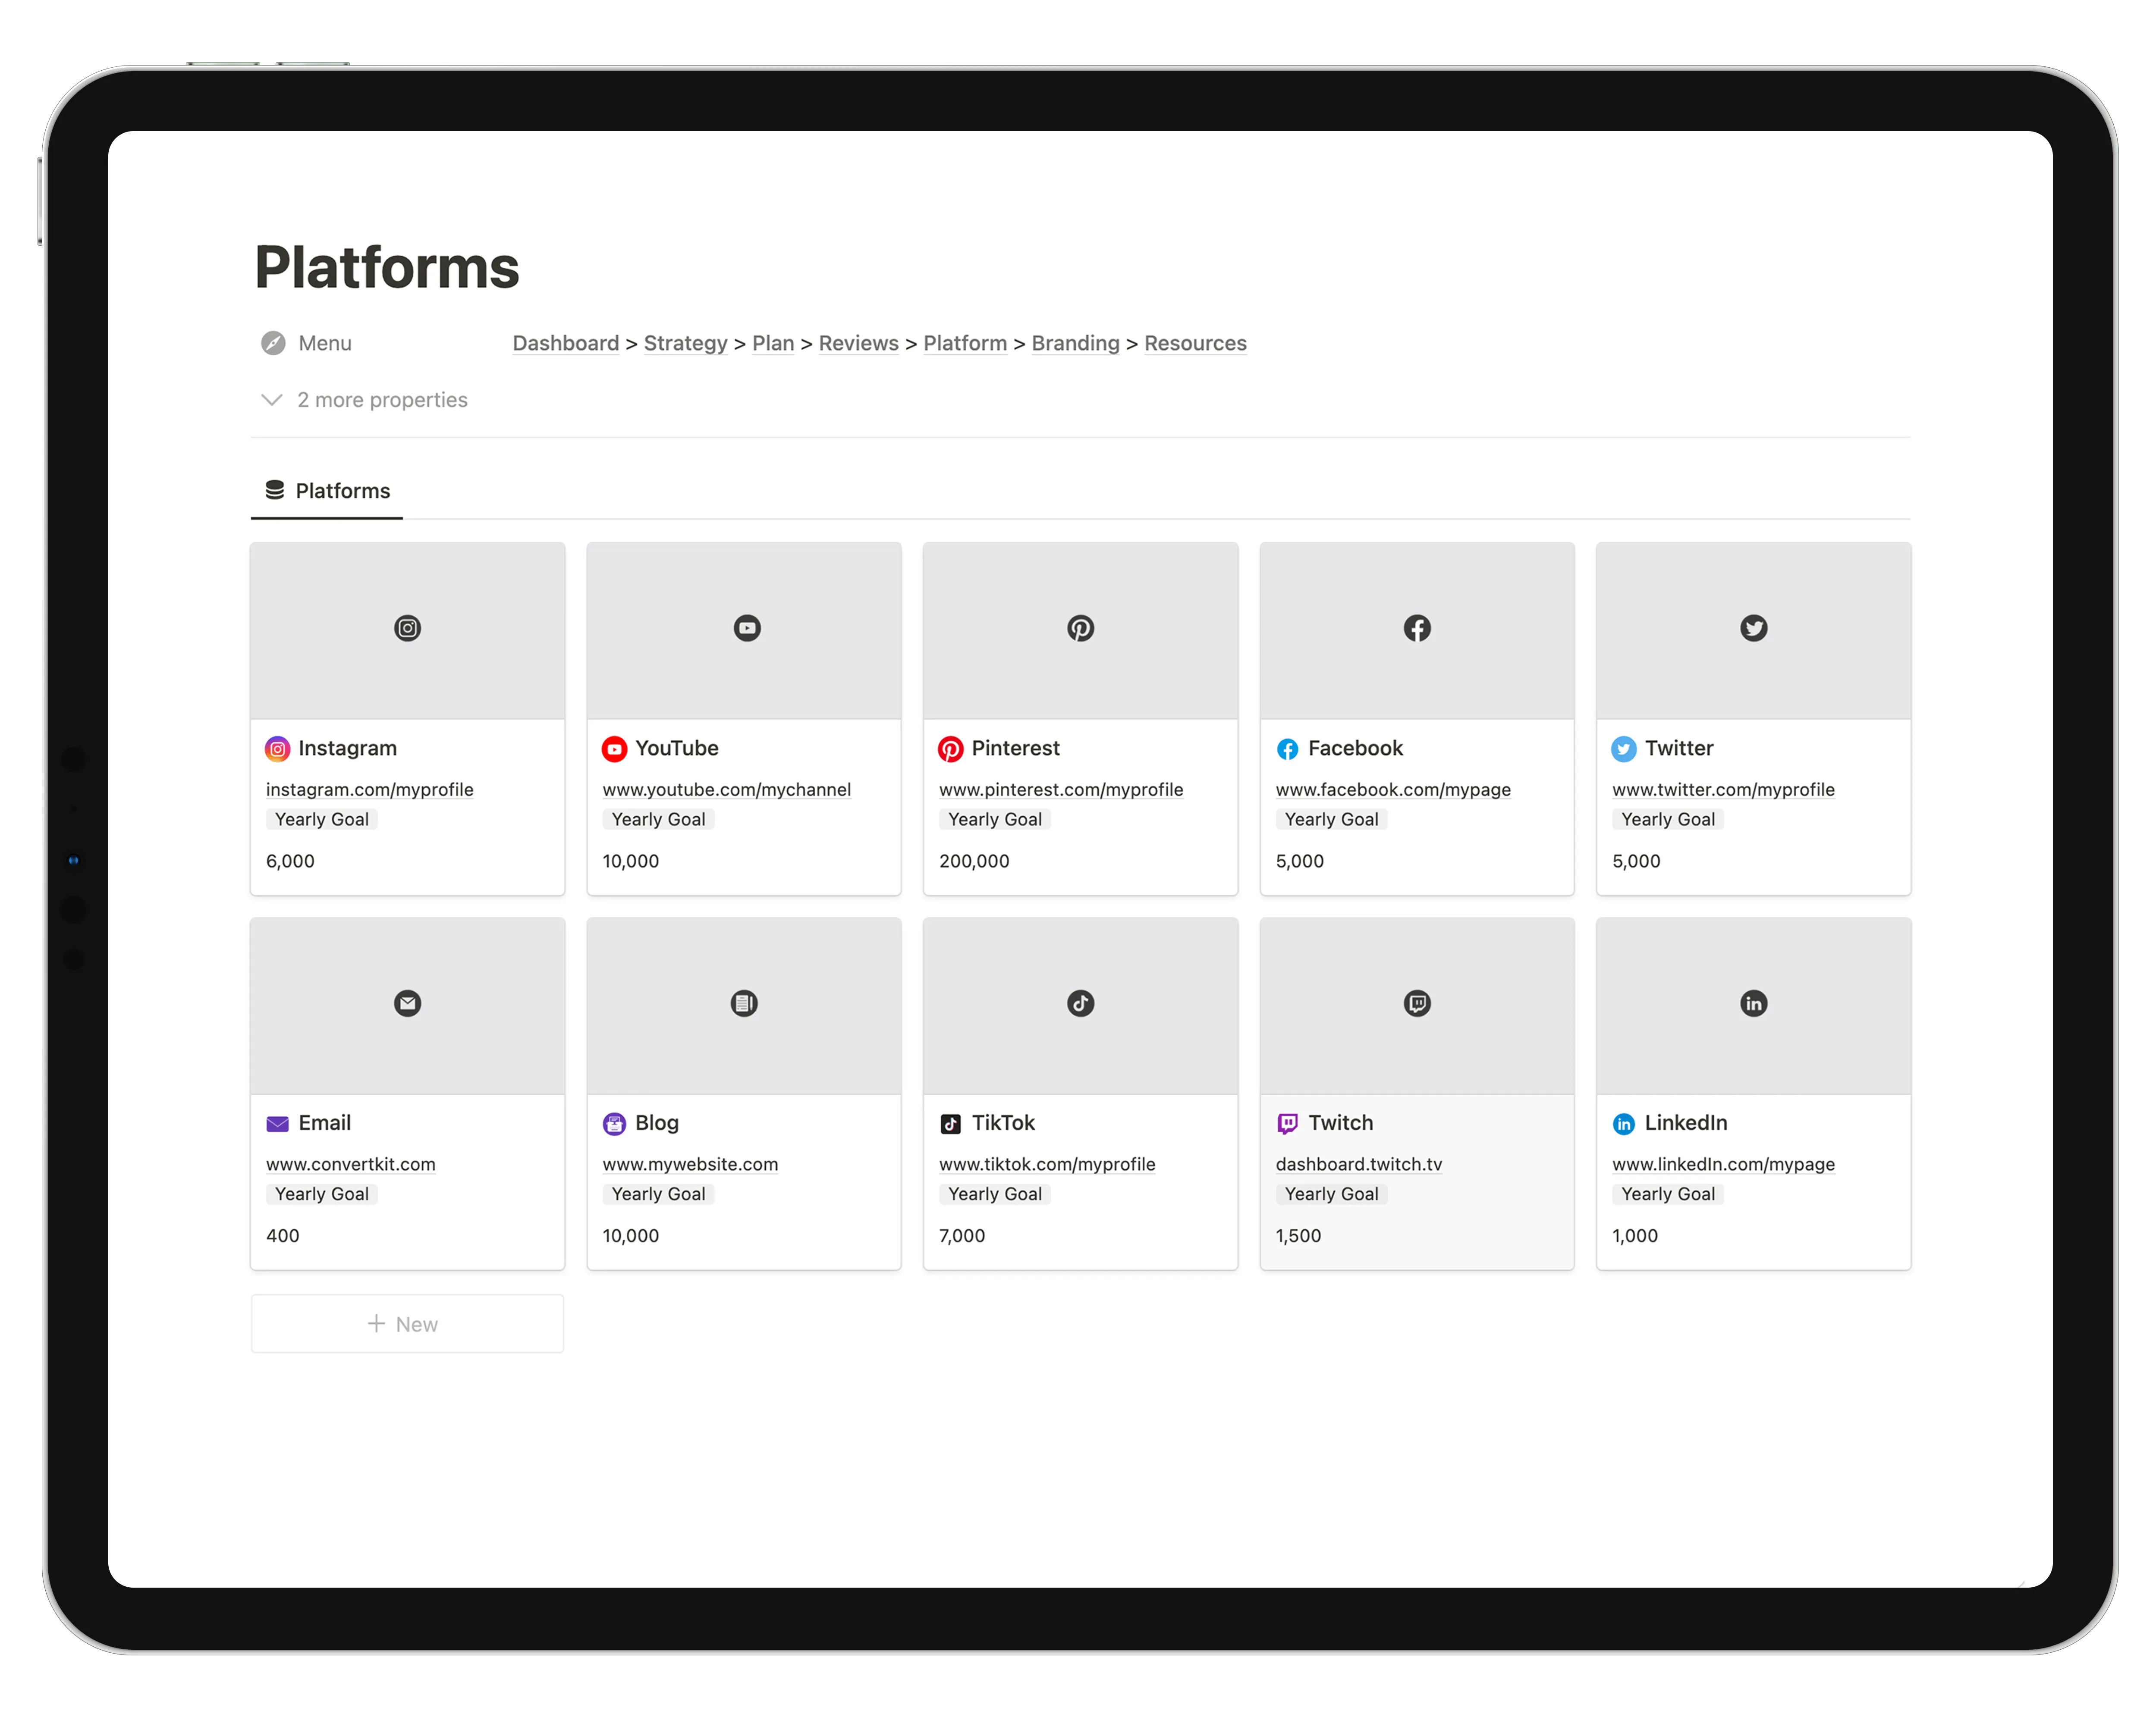Expand the 2 more properties section

pyautogui.click(x=364, y=400)
